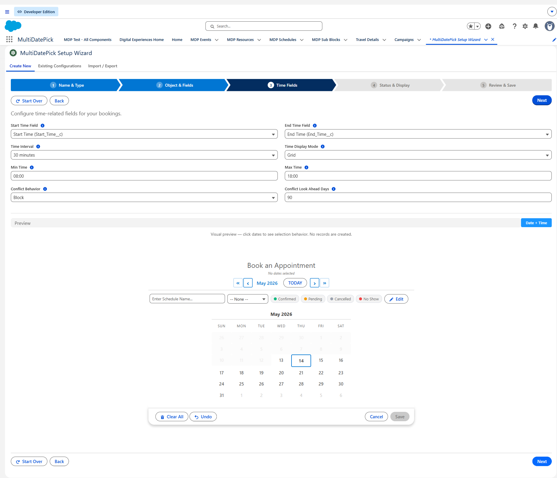This screenshot has height=478, width=557.
Task: Toggle the No Show status filter pill
Action: 369,299
